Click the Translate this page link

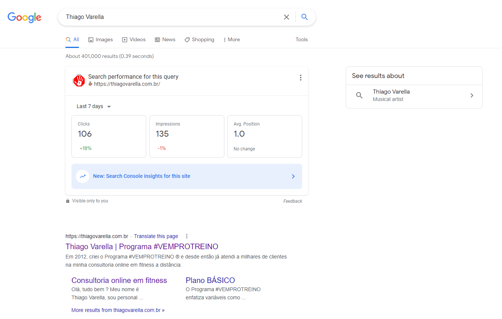(x=156, y=236)
